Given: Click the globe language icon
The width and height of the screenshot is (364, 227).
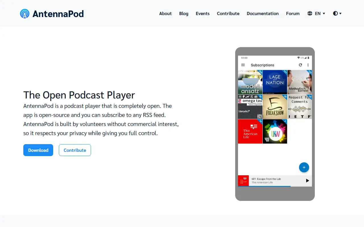Looking at the screenshot, I should tap(310, 13).
